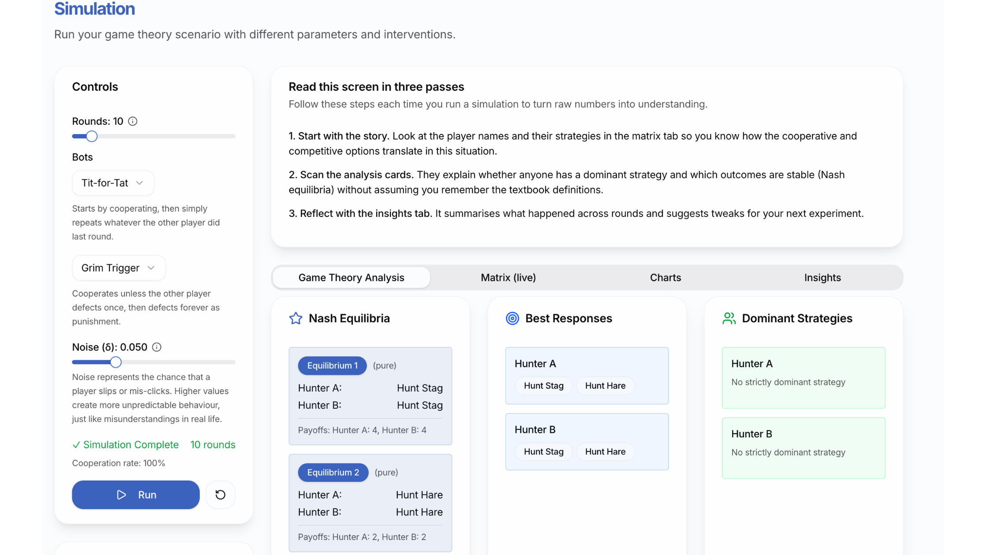
Task: Click the Dominant Strategies people icon
Action: click(x=729, y=318)
